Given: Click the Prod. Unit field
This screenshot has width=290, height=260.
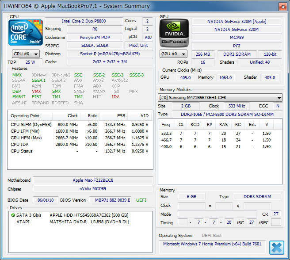Looking at the screenshot, I should pos(138,46).
